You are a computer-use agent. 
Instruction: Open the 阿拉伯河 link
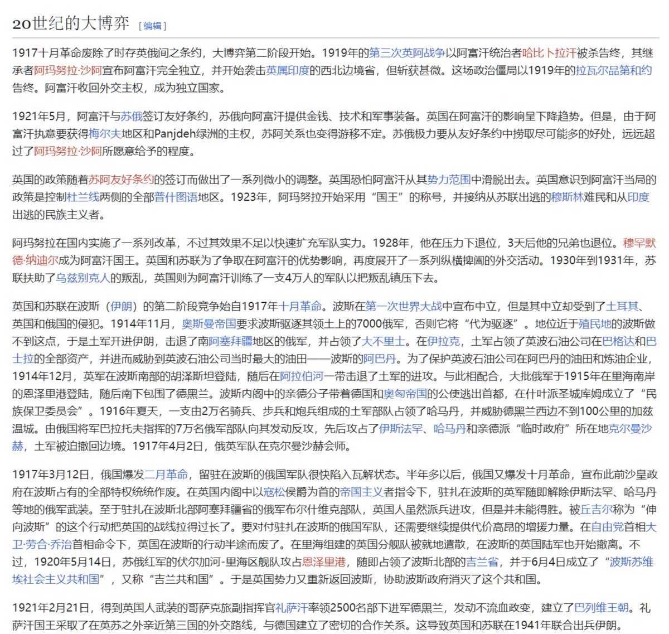pyautogui.click(x=302, y=376)
